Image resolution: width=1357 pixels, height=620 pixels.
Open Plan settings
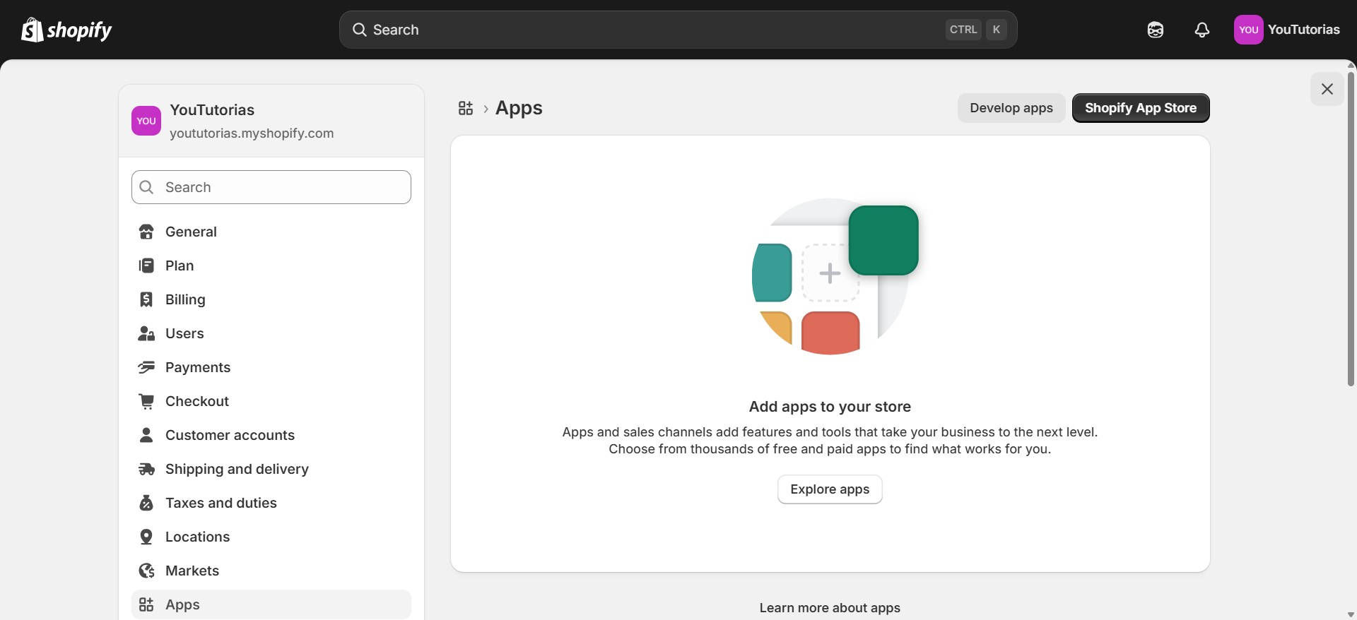click(x=271, y=266)
